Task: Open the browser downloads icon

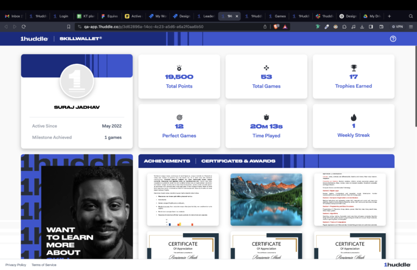Action: coord(362,27)
